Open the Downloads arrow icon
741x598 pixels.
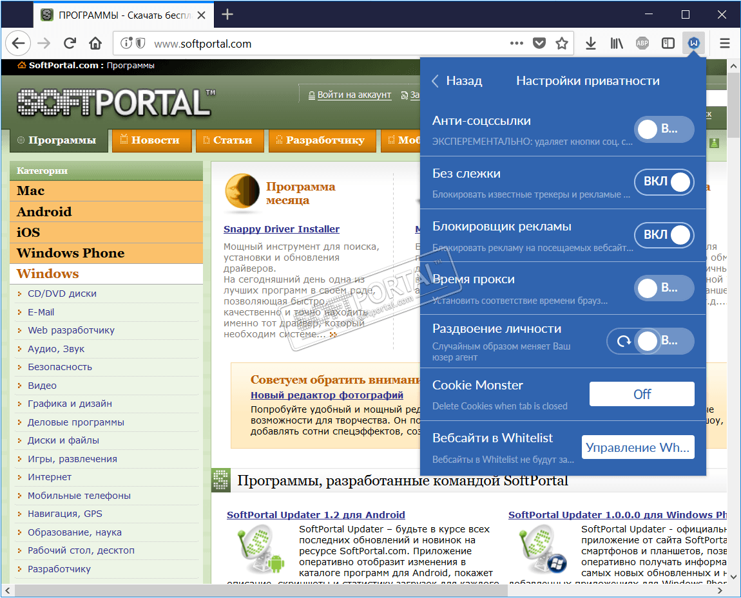coord(591,43)
